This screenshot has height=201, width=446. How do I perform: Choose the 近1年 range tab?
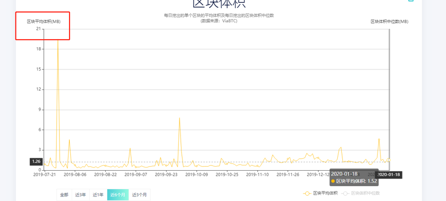point(98,195)
